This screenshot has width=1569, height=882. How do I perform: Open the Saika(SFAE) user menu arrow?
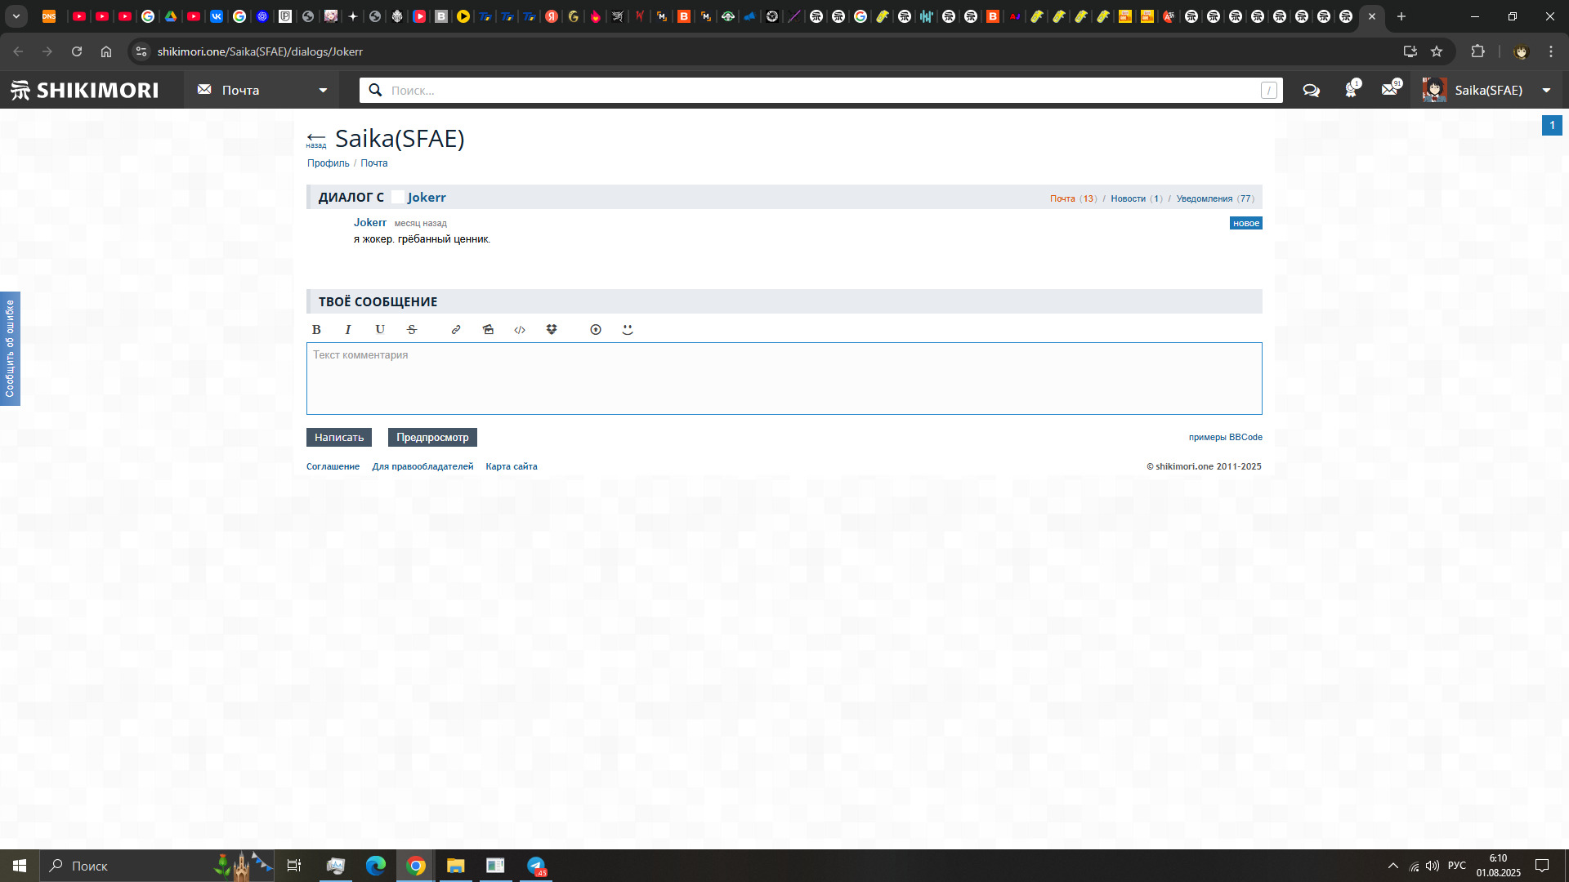coord(1546,91)
